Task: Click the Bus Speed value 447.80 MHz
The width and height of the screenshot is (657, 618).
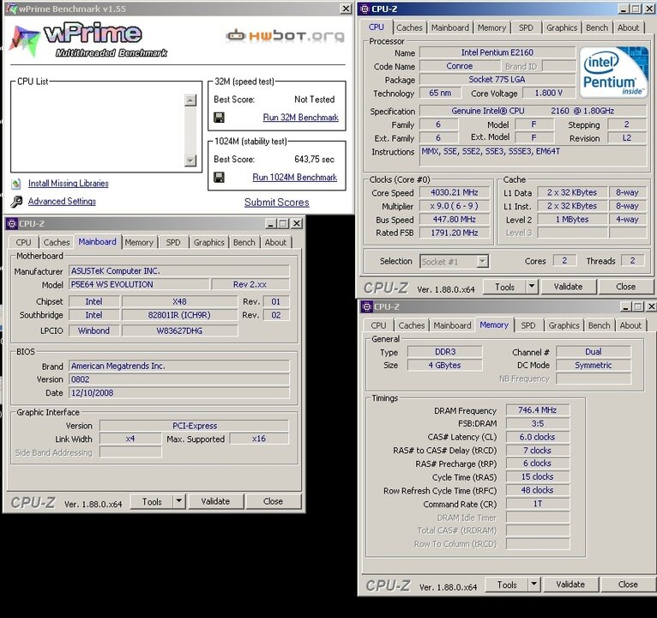Action: point(455,219)
